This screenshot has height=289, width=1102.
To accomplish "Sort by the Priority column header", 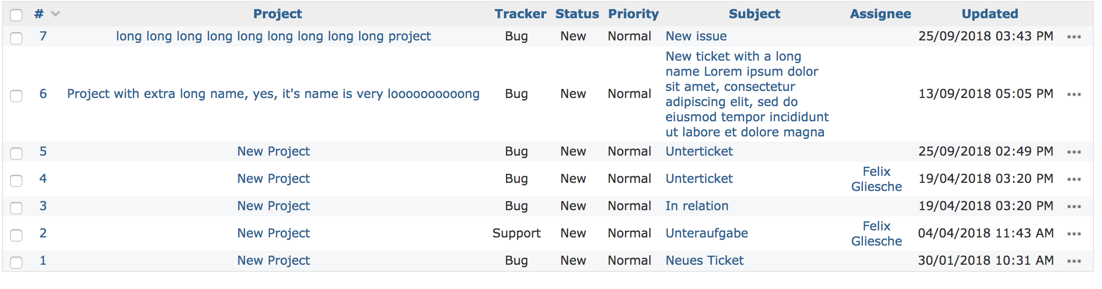I will (x=633, y=14).
